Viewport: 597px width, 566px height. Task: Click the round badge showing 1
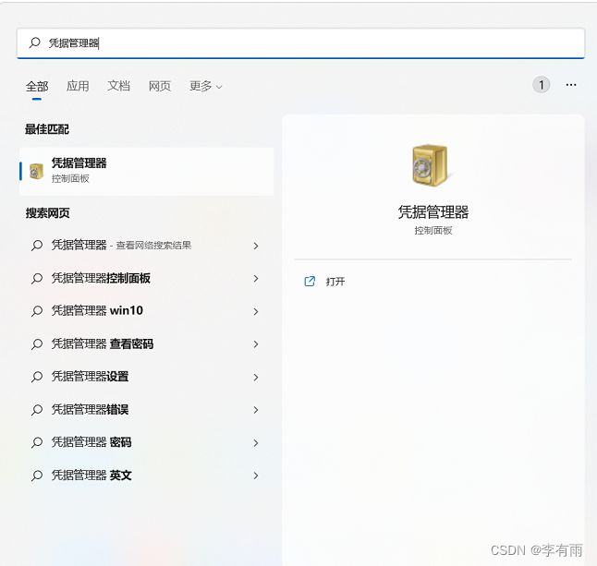coord(541,85)
